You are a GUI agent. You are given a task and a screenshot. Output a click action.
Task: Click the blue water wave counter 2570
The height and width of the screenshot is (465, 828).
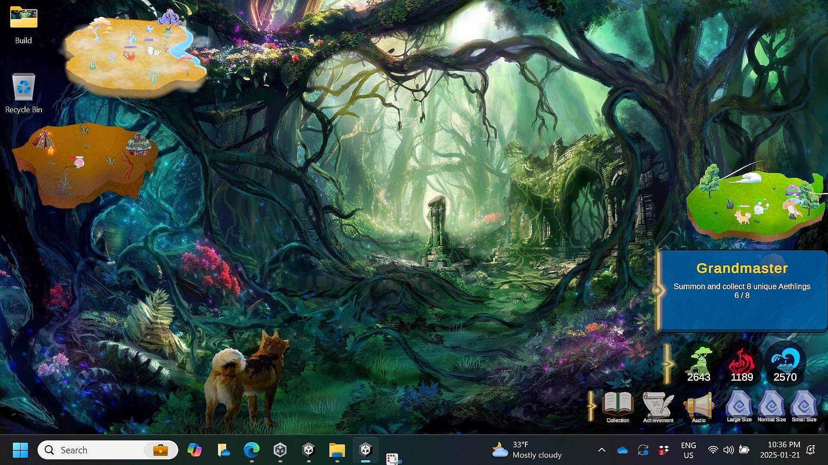[785, 365]
